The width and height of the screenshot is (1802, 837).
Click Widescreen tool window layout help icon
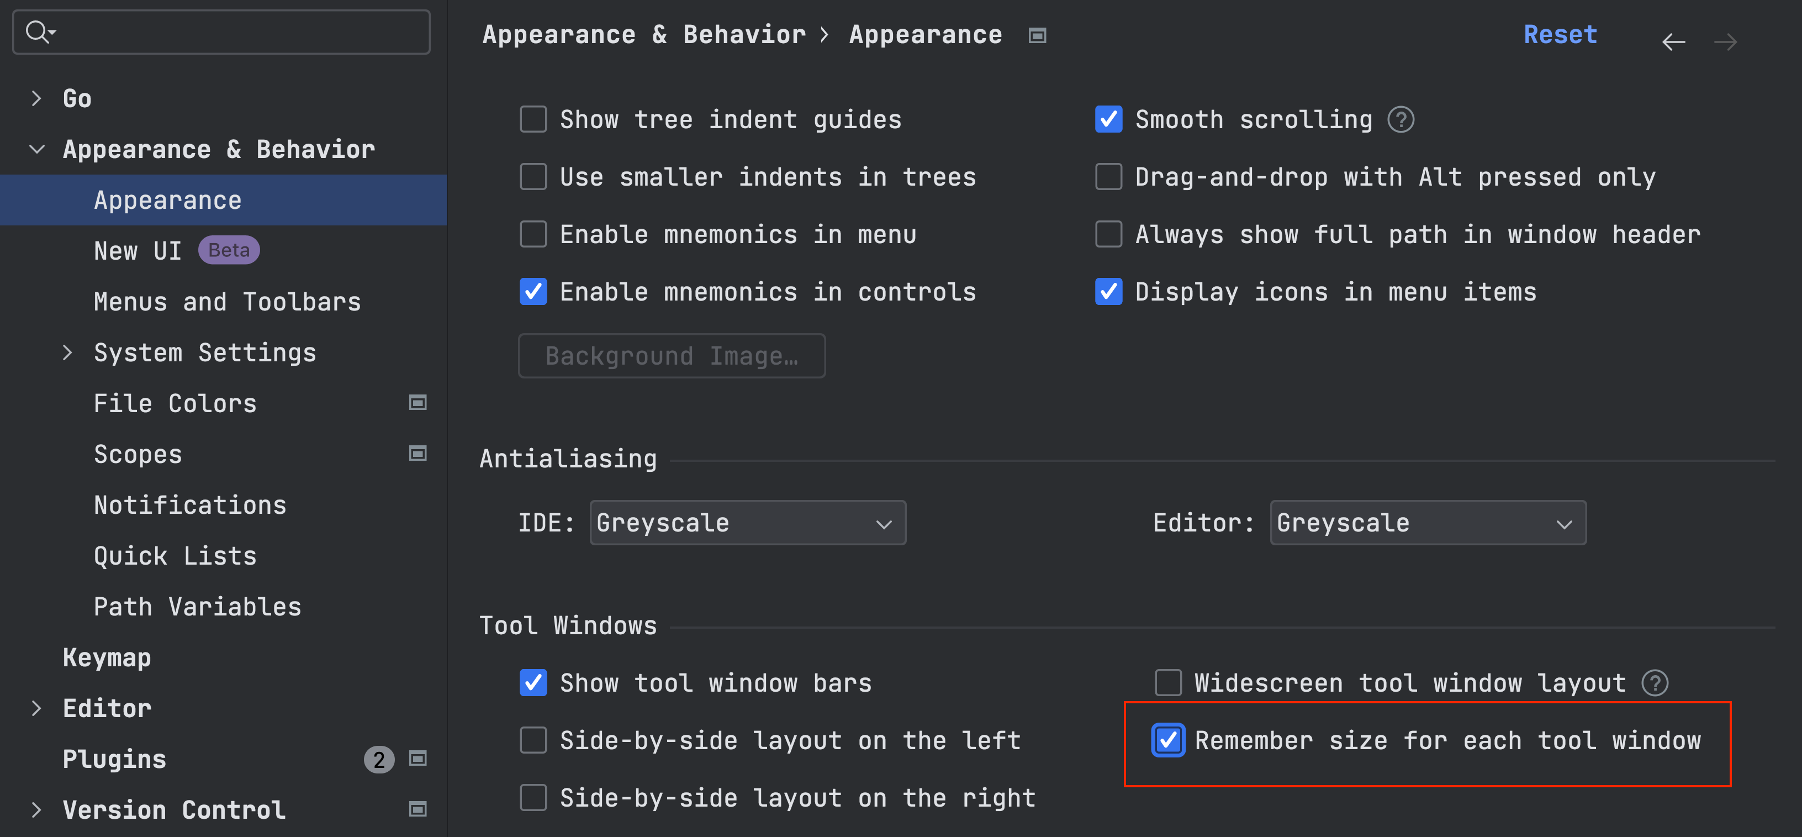coord(1655,682)
